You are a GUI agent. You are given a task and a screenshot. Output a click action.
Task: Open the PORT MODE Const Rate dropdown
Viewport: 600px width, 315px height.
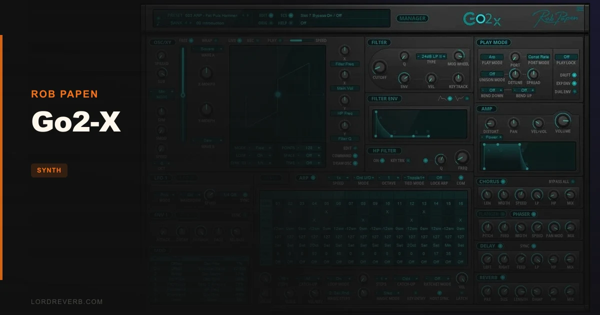(538, 57)
